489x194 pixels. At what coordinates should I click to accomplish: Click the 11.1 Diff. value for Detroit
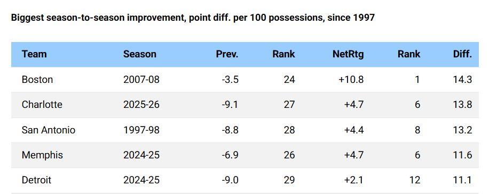pos(462,180)
